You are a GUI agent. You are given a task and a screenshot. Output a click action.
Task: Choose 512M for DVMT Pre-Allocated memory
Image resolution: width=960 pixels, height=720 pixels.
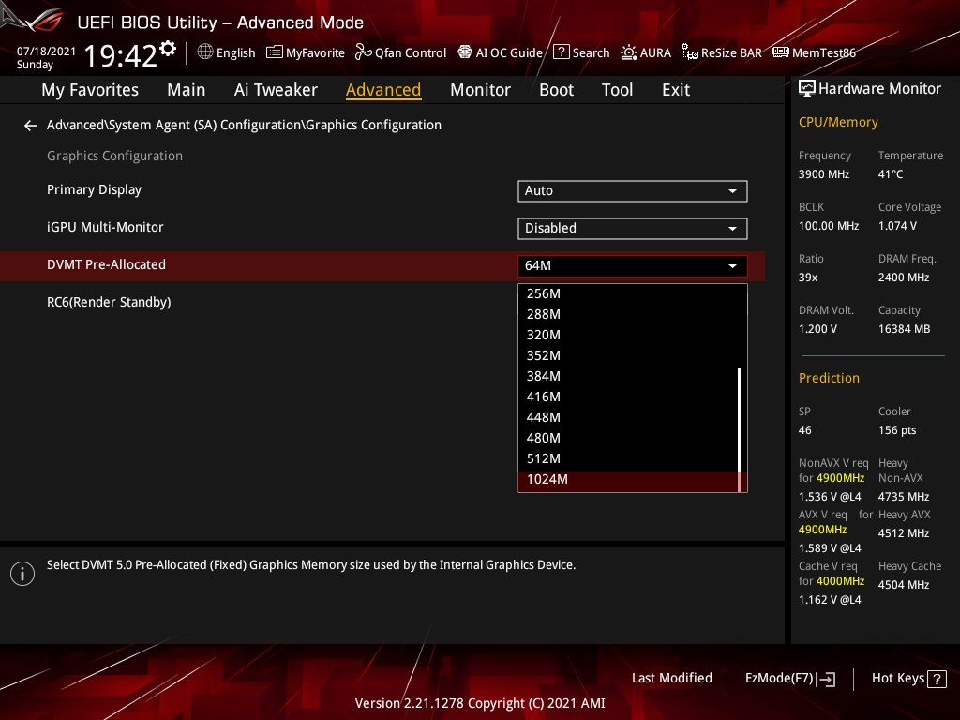tap(632, 458)
